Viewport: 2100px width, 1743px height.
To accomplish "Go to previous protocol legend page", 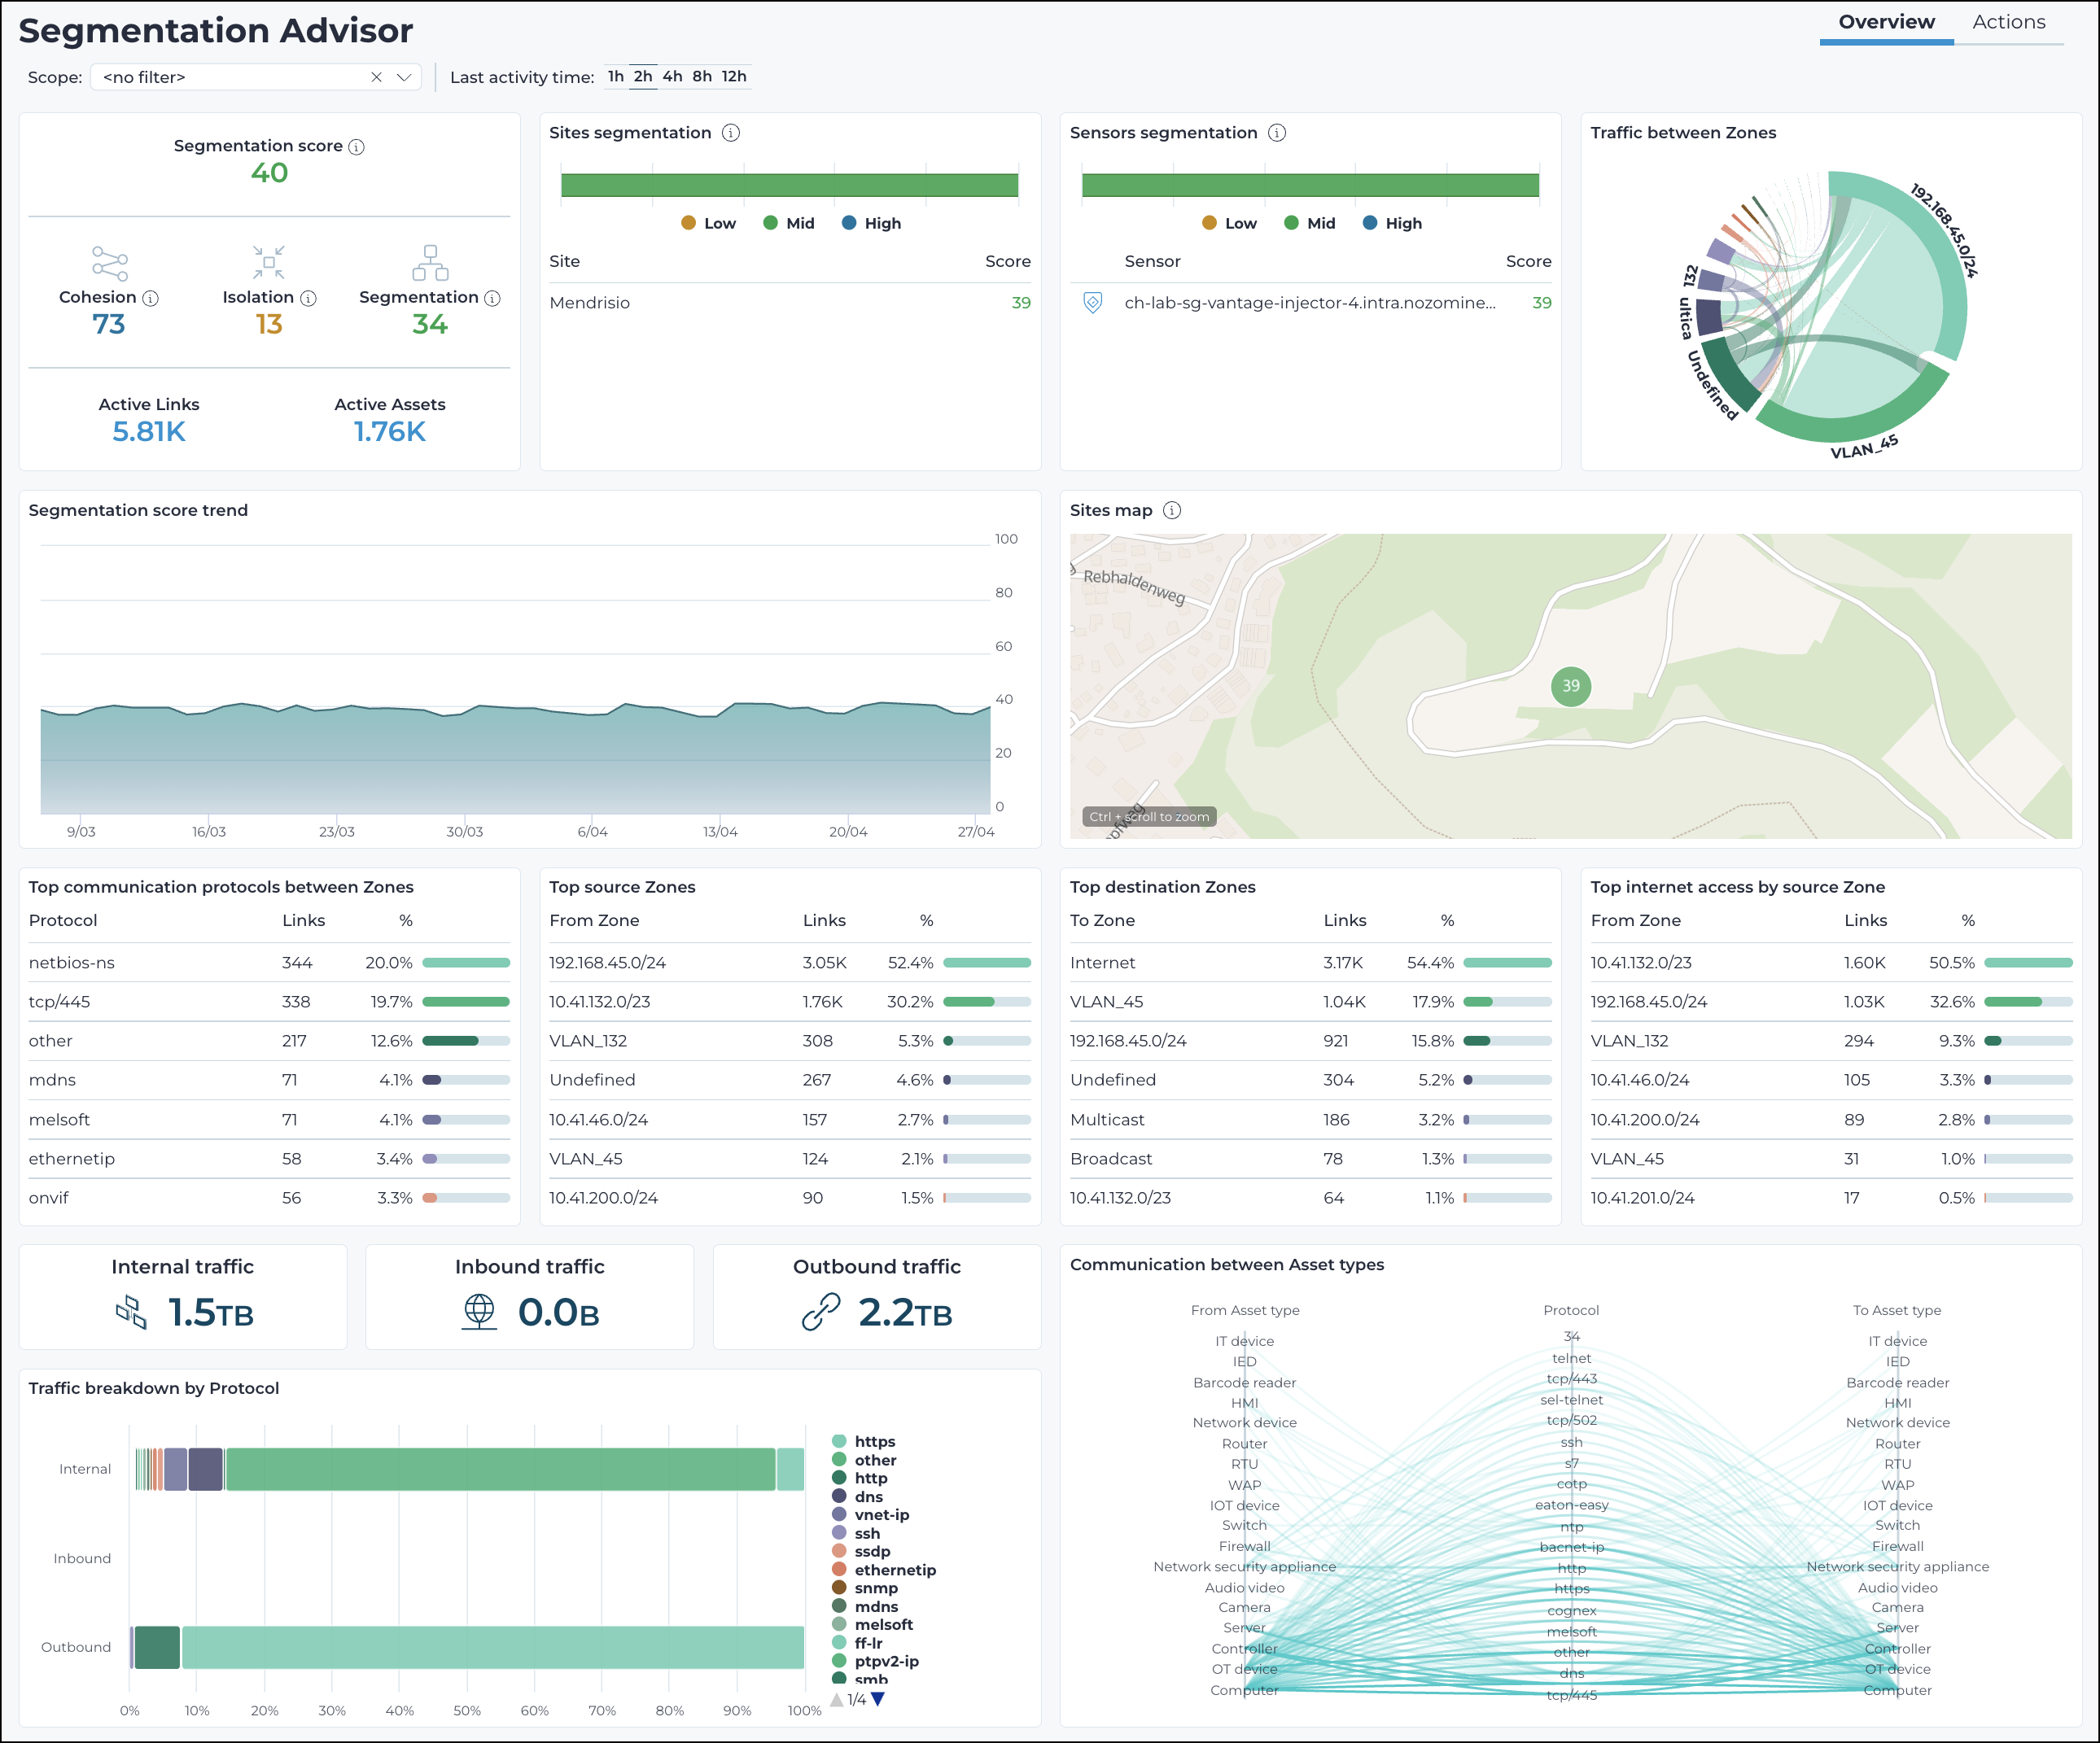I will 837,1699.
